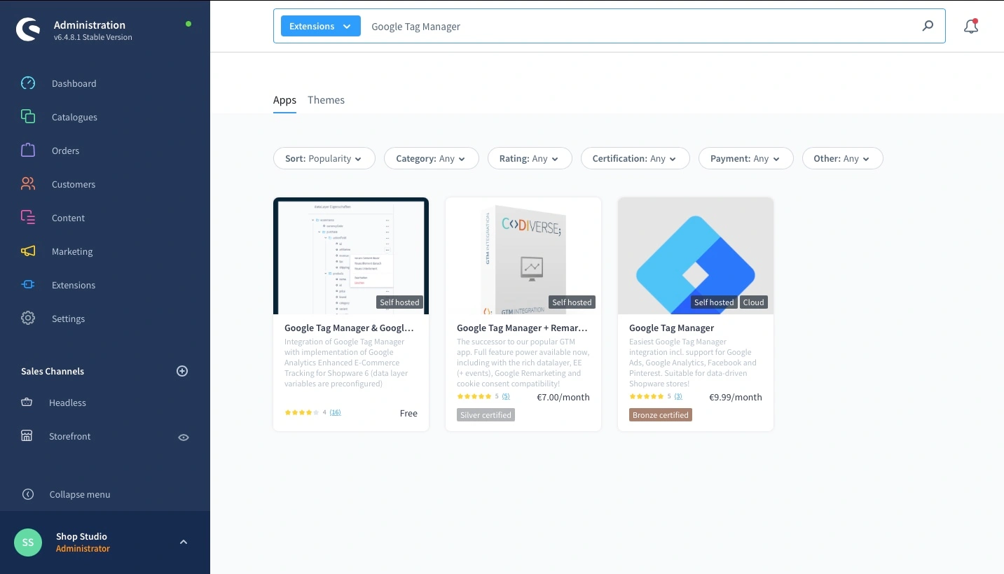
Task: Add a sales channel with plus icon
Action: tap(182, 371)
